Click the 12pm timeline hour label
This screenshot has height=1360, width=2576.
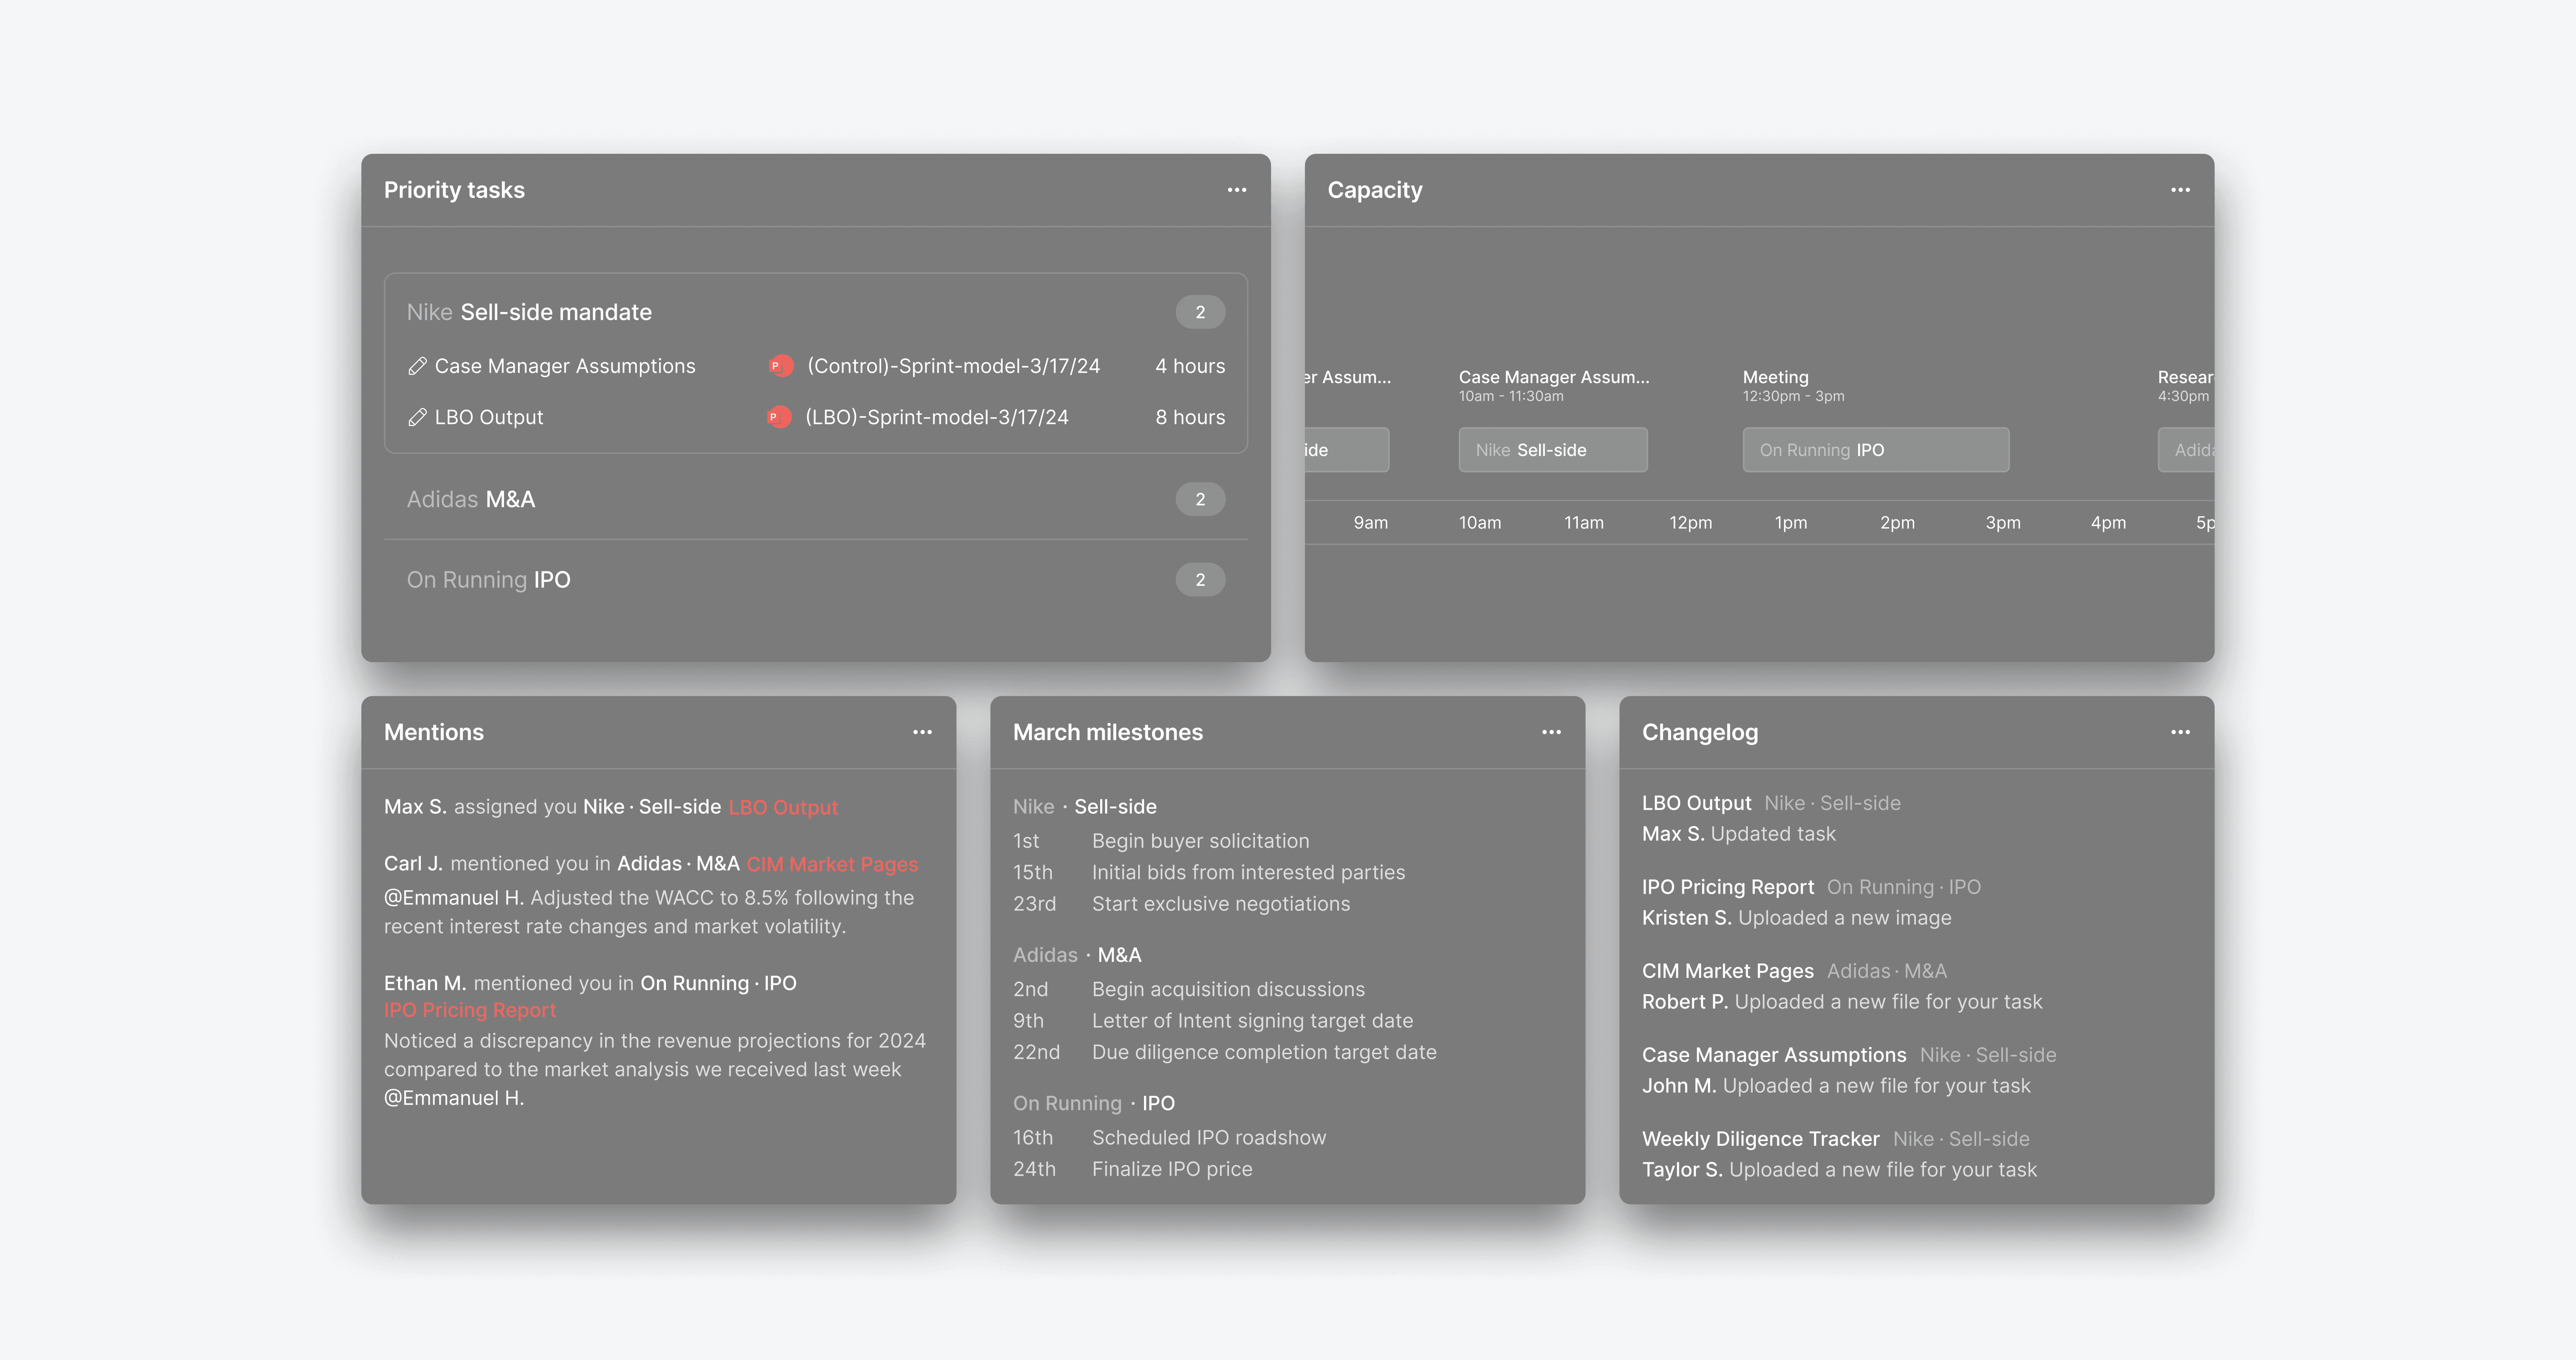(x=1690, y=523)
